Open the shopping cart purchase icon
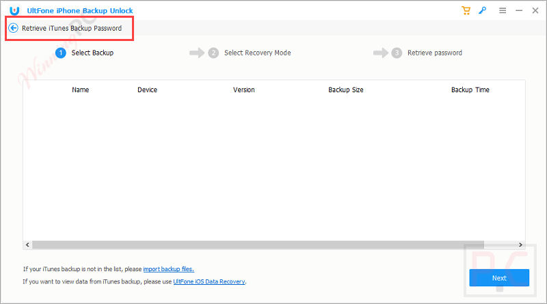Viewport: 547px width, 304px height. point(466,10)
